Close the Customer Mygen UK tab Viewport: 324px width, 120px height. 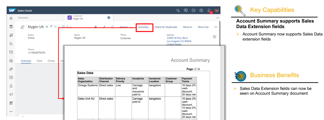click(109, 17)
